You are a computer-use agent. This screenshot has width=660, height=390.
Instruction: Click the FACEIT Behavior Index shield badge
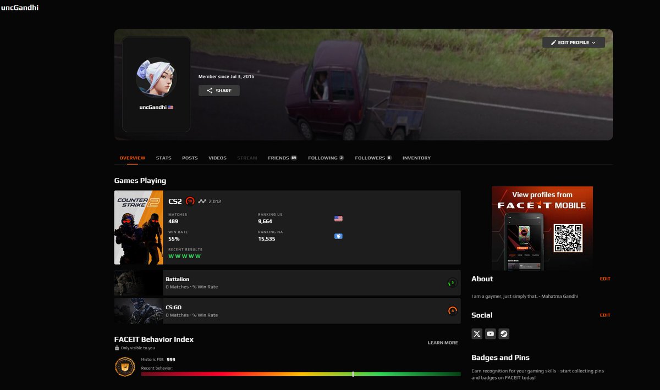click(x=124, y=366)
